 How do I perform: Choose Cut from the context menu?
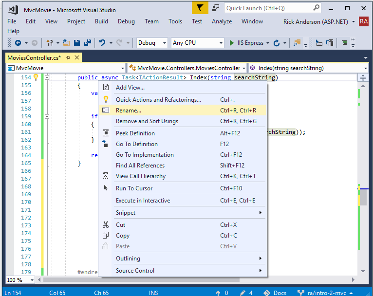(x=183, y=224)
